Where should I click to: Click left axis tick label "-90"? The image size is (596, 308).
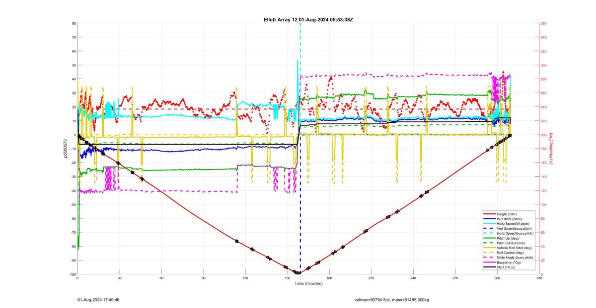tap(73, 260)
